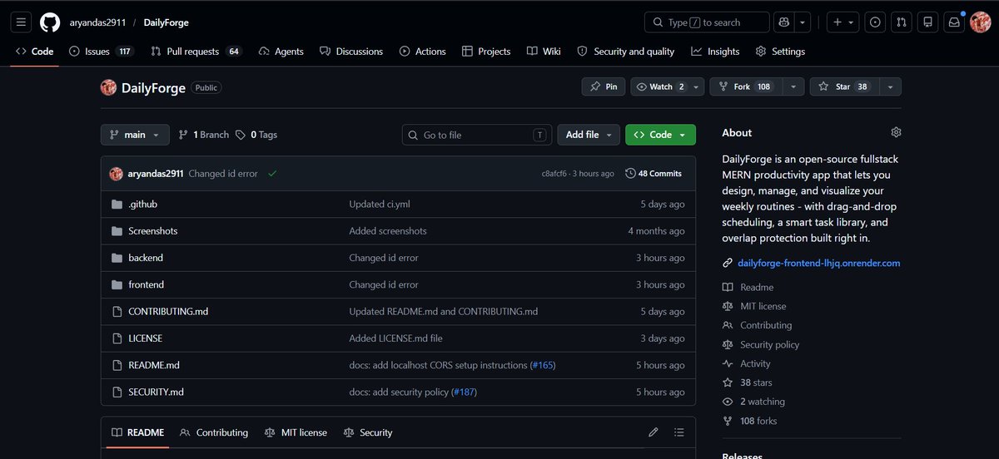Open the frontend folder
Image resolution: width=999 pixels, height=459 pixels.
[146, 284]
